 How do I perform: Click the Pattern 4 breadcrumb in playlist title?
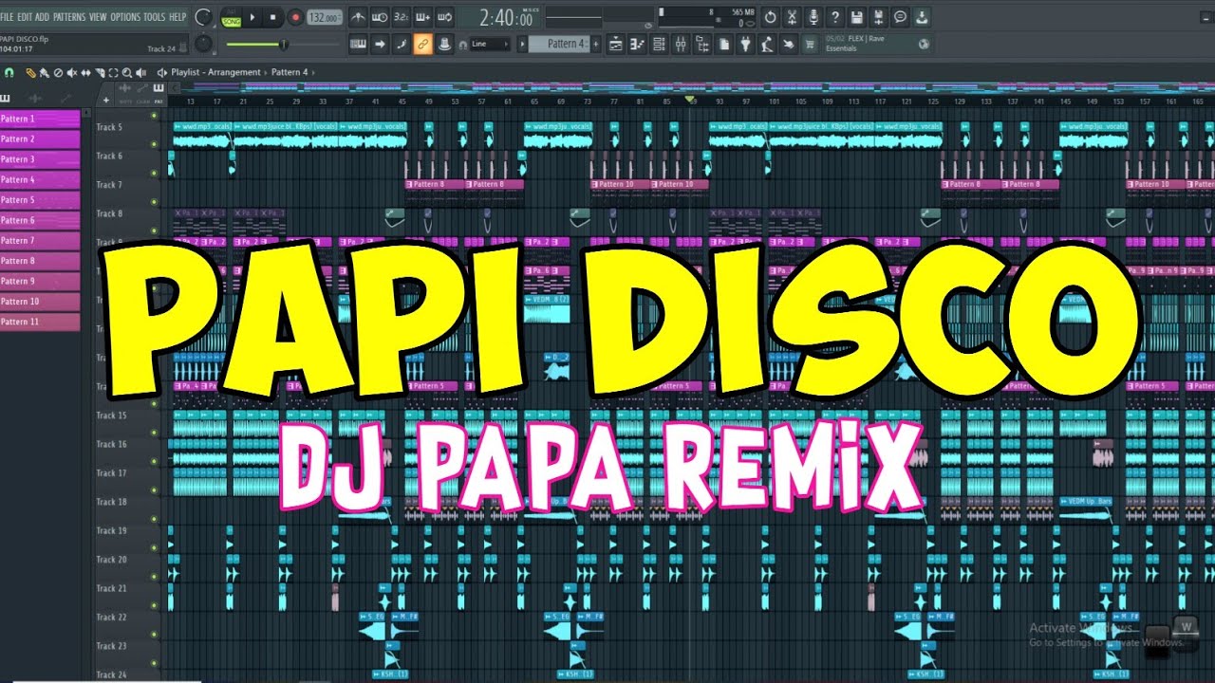[290, 72]
